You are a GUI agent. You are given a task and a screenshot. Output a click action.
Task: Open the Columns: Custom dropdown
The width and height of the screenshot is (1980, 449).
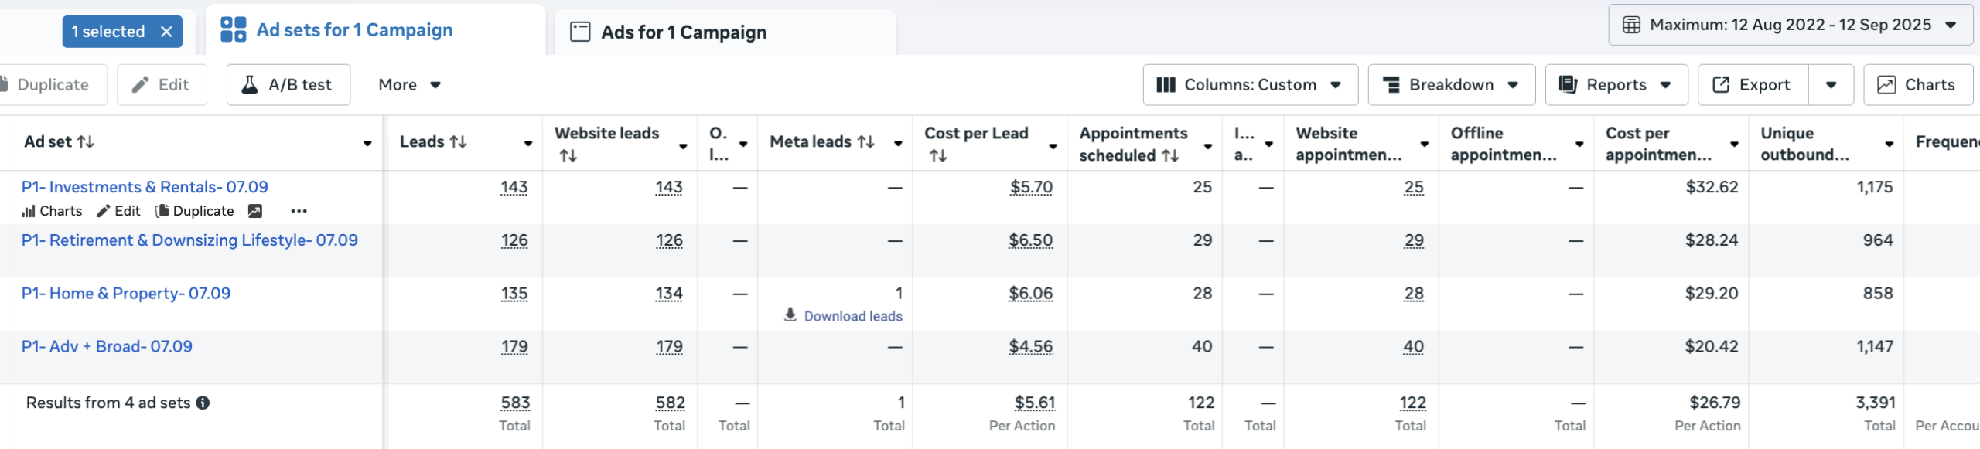point(1249,84)
